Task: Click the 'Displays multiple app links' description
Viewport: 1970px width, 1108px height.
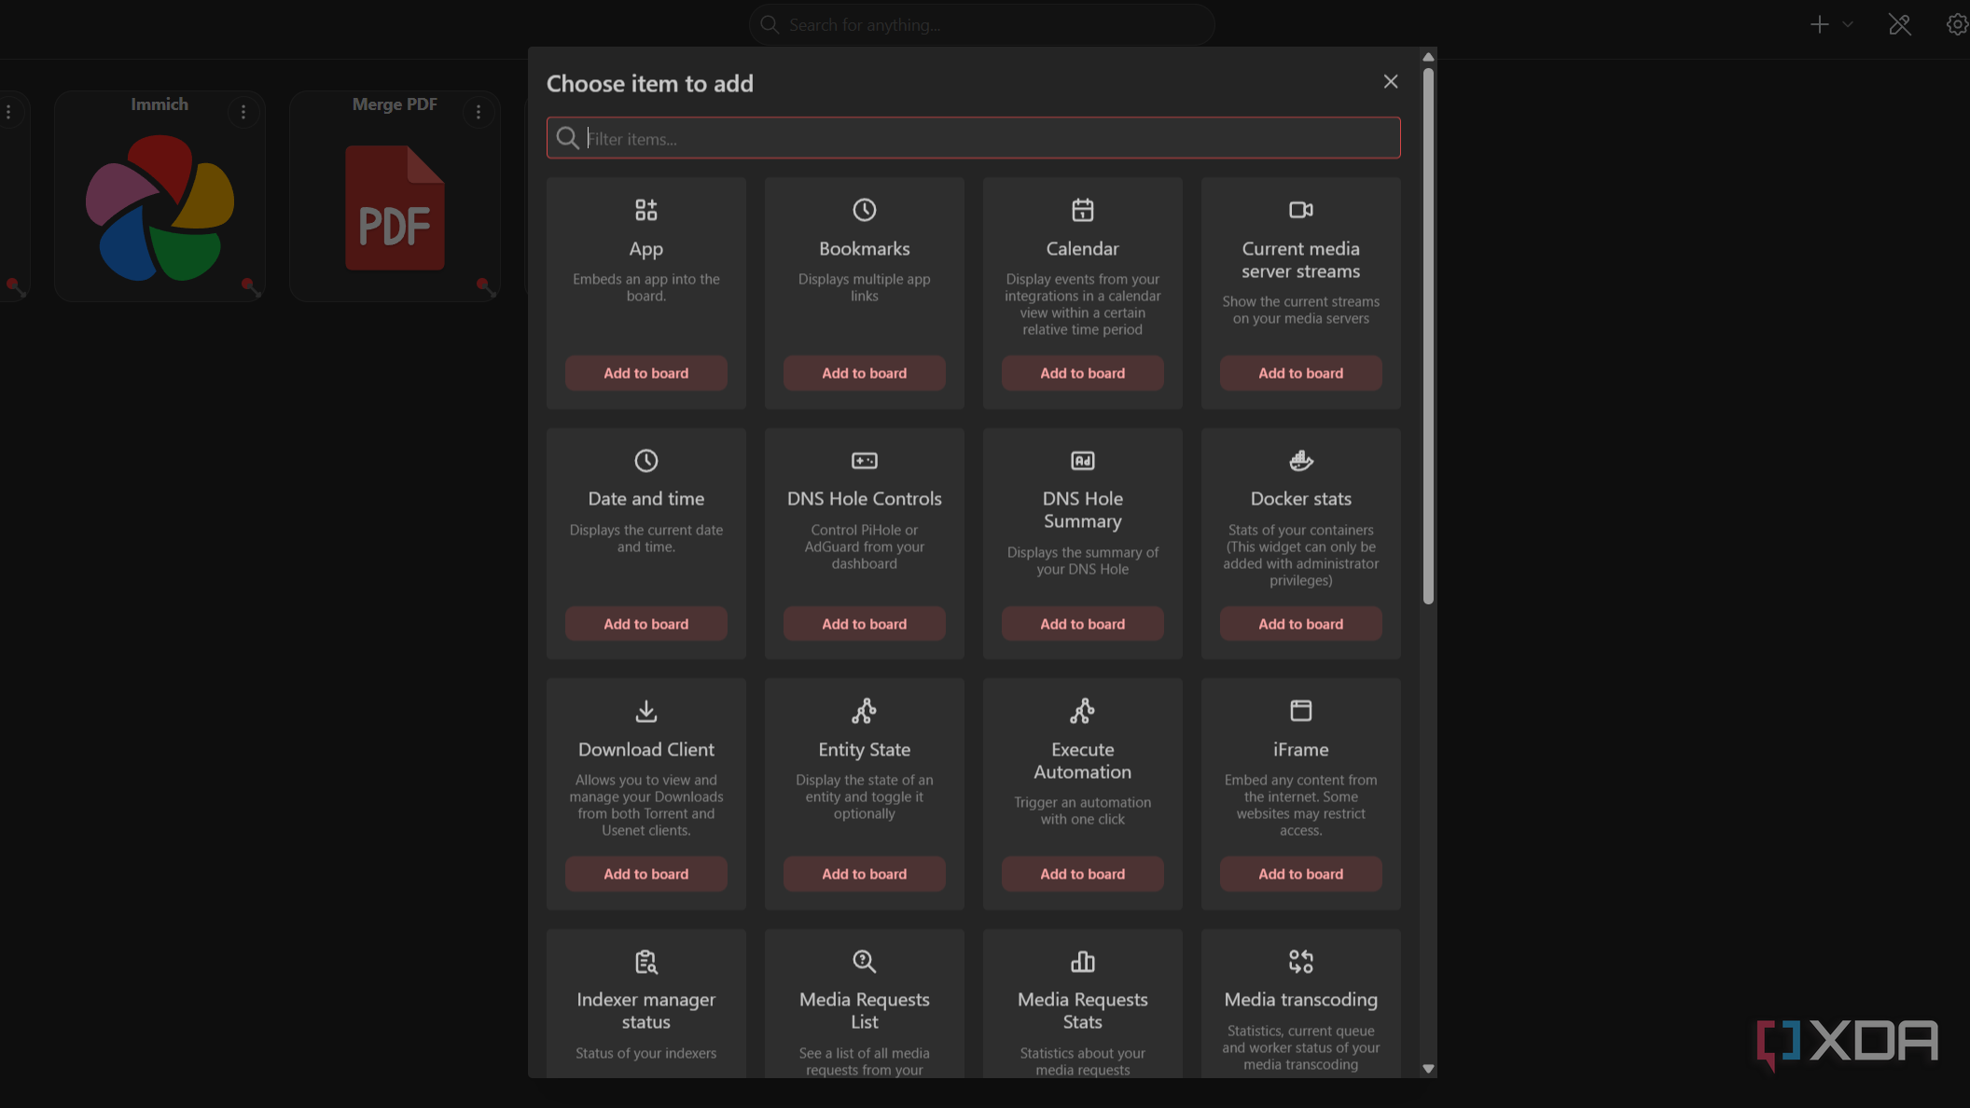Action: [864, 287]
